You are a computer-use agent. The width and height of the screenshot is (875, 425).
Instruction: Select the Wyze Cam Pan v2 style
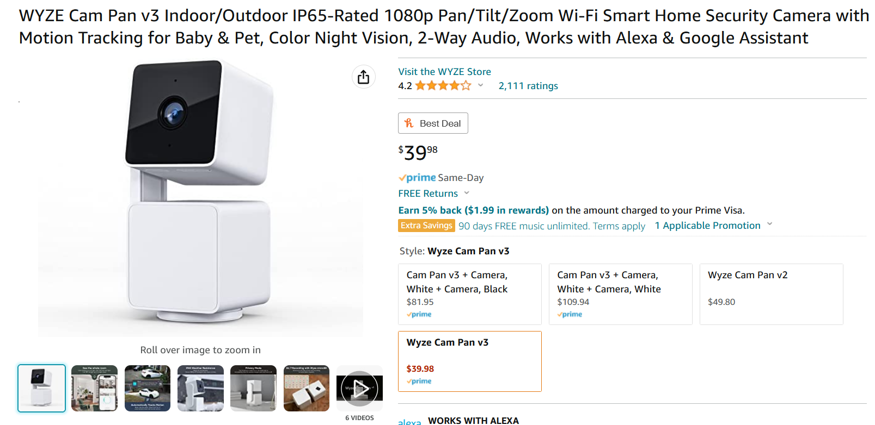tap(771, 294)
